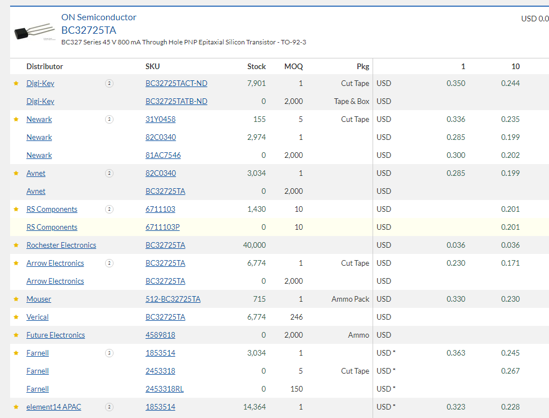The width and height of the screenshot is (549, 418).
Task: Open the BC32725TA transistor thumbnail image
Action: point(35,32)
